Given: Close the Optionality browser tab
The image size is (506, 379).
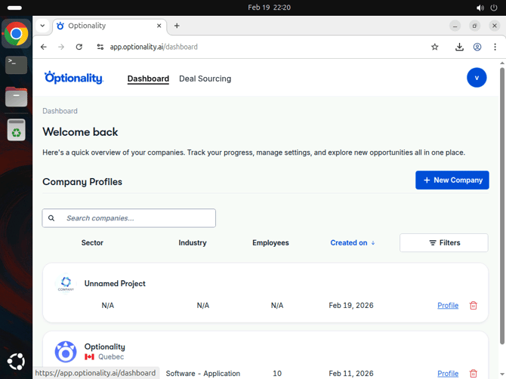Looking at the screenshot, I should point(159,26).
